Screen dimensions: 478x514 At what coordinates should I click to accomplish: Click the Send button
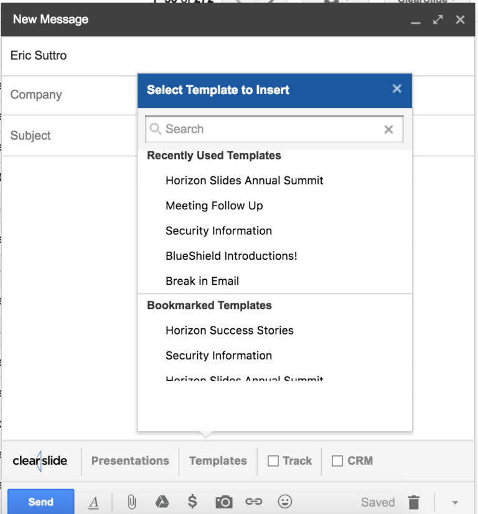point(40,502)
